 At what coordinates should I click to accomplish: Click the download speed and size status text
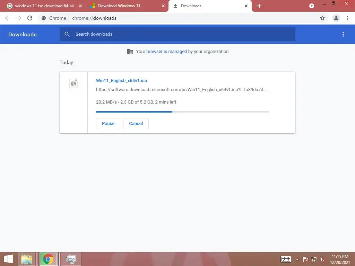click(x=136, y=102)
